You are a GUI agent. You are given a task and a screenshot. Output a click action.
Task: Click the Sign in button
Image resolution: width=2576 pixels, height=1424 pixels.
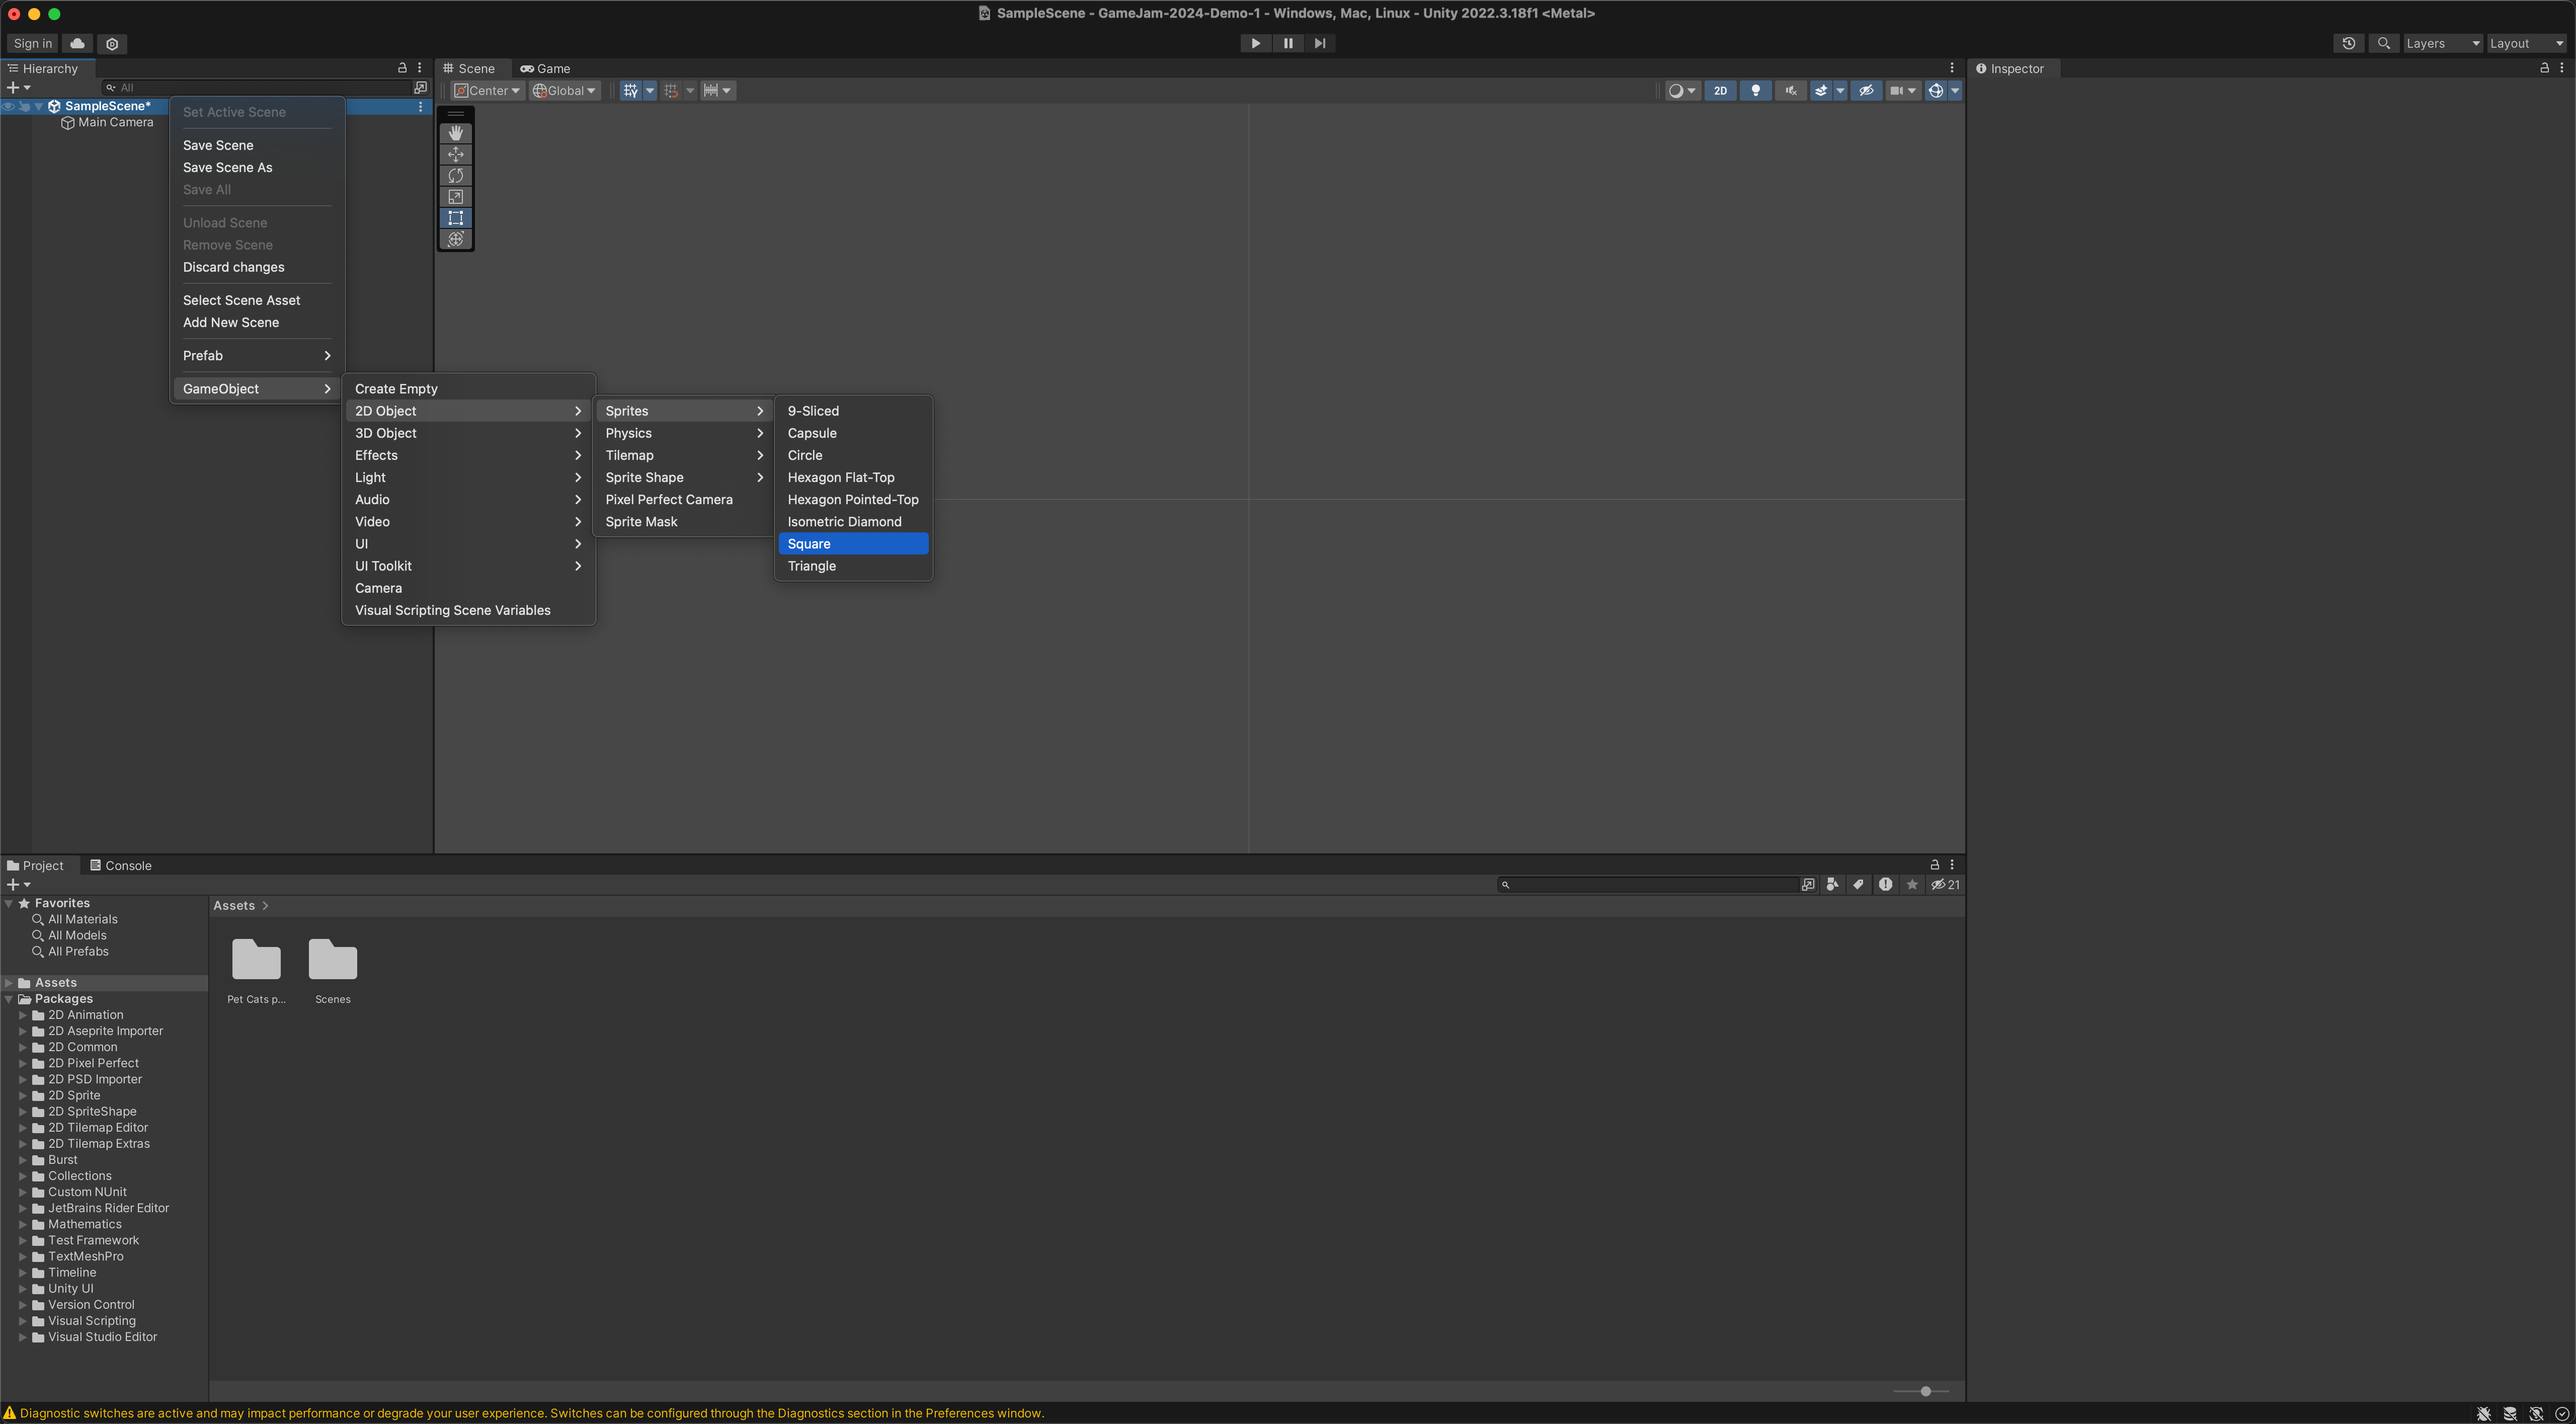32,43
